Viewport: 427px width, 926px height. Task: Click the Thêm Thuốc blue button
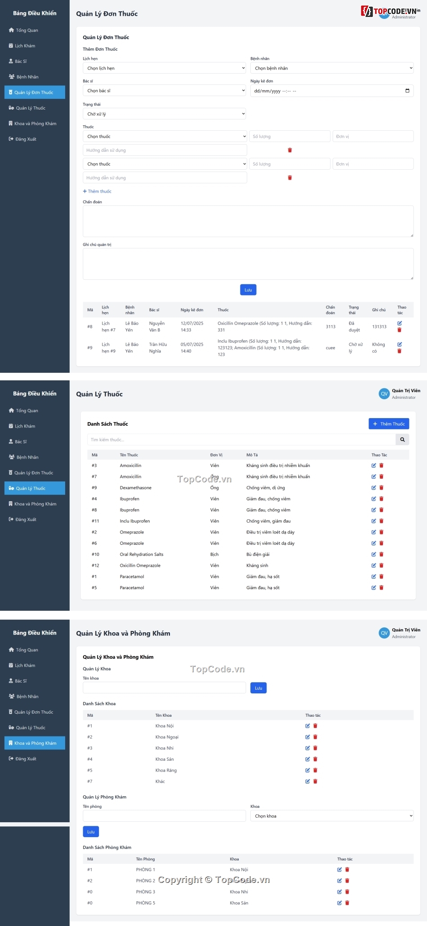(x=388, y=424)
